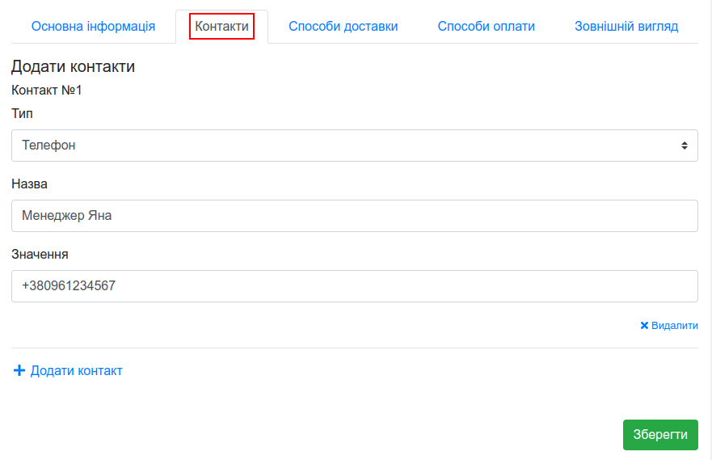Go to the Способи оплати tab

tap(487, 27)
